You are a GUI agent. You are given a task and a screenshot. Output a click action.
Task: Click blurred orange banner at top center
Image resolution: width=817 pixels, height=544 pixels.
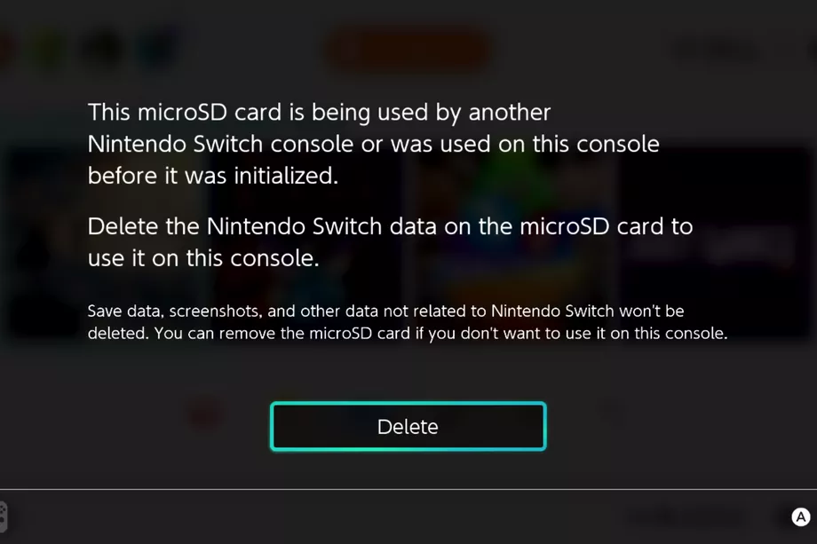[x=408, y=50]
